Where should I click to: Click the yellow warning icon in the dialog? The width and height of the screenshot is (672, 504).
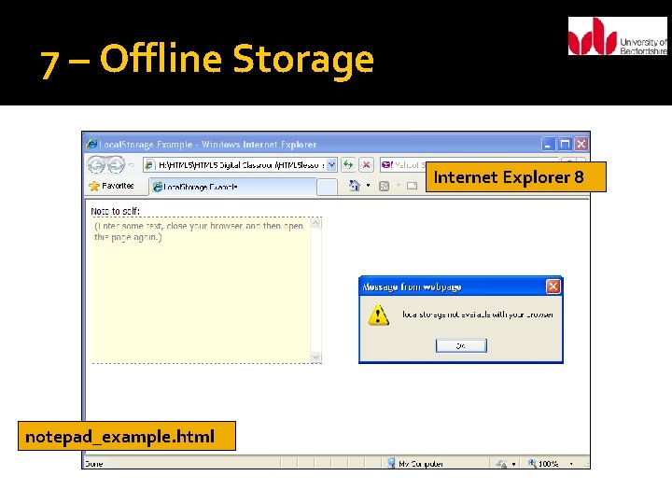(x=378, y=315)
